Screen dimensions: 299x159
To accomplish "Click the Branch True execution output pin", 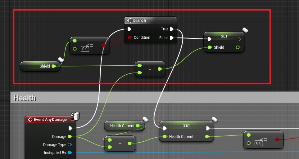I will coord(172,29).
